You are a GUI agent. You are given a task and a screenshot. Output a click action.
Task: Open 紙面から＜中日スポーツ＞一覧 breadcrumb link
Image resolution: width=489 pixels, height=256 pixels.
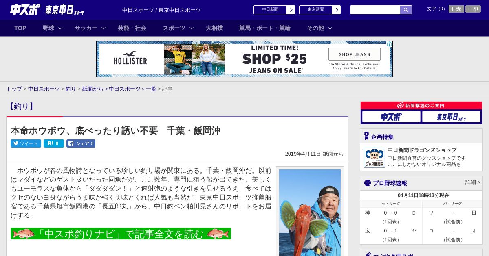119,89
